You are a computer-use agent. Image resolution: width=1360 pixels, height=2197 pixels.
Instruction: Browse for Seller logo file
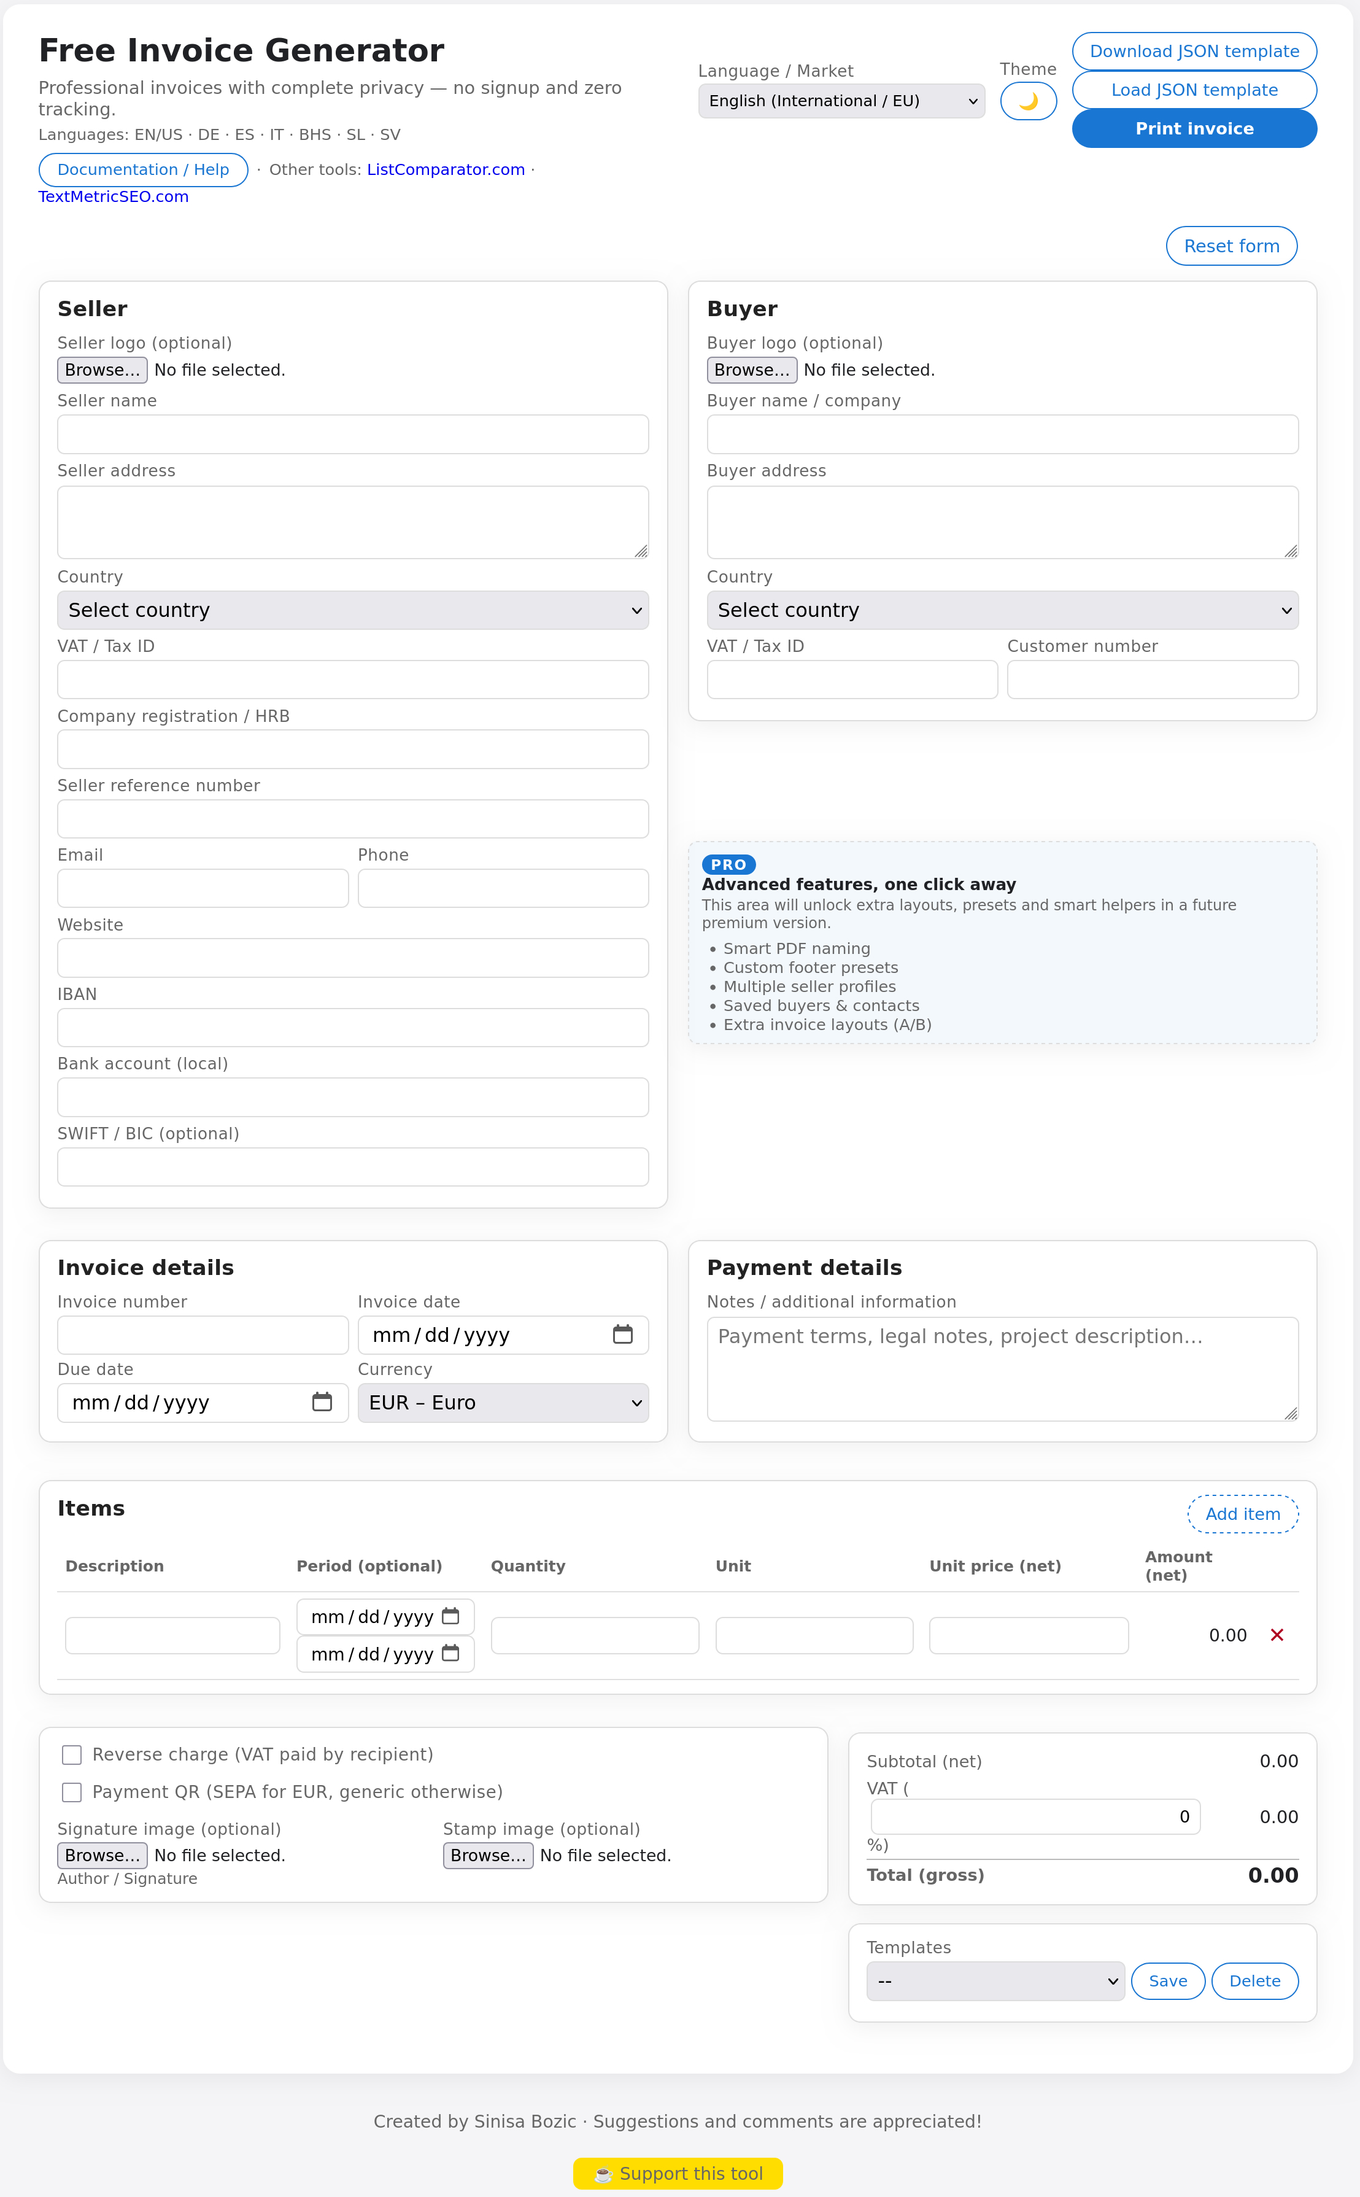pyautogui.click(x=102, y=370)
